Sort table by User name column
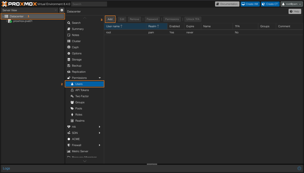This screenshot has width=304, height=173. pos(113,26)
